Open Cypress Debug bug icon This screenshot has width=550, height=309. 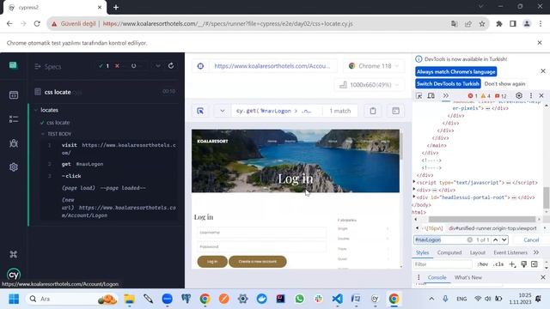(x=14, y=143)
